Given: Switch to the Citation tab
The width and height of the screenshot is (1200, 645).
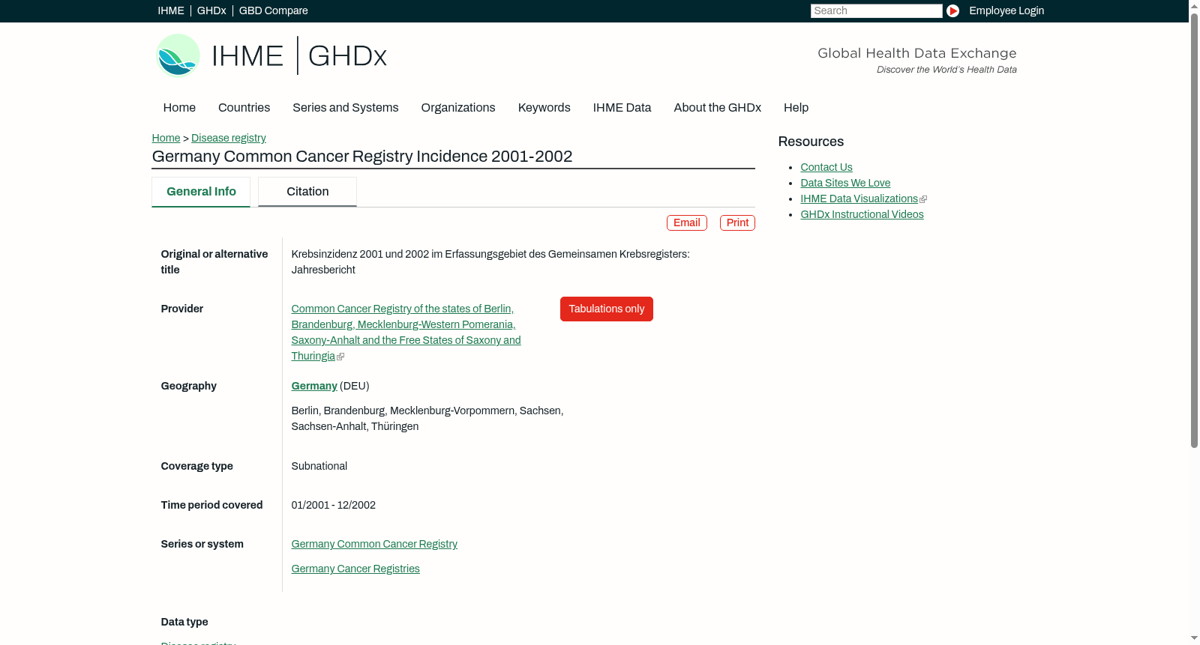Looking at the screenshot, I should [307, 192].
